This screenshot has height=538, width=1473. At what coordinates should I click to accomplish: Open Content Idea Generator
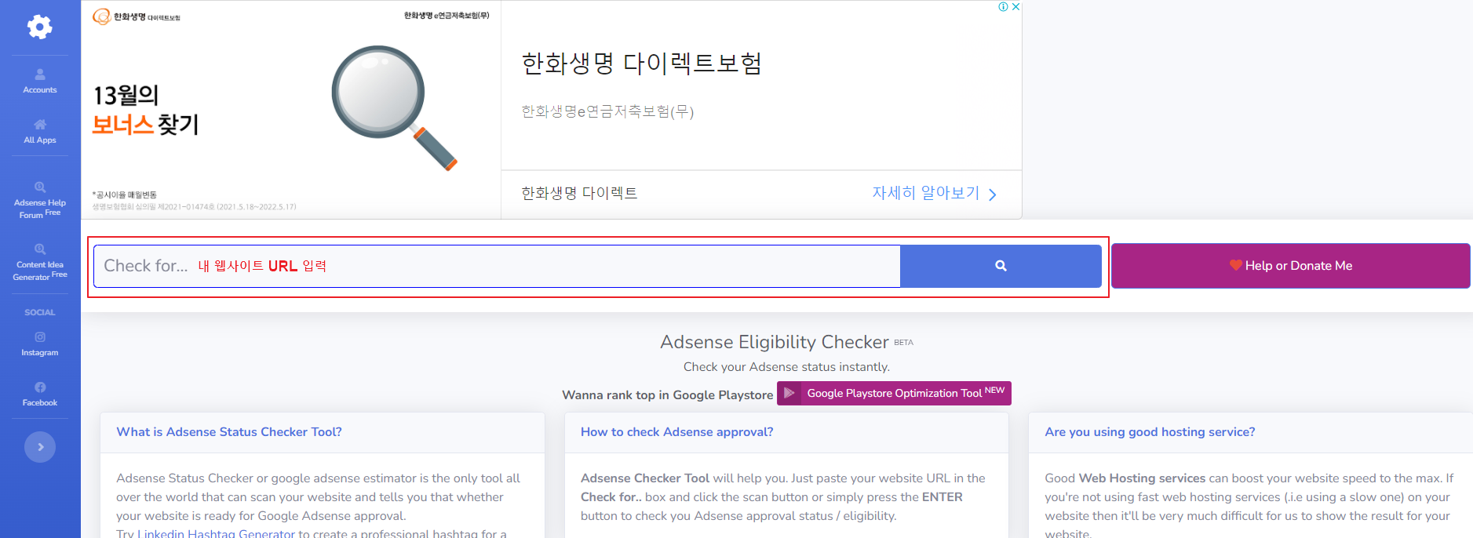[x=40, y=263]
